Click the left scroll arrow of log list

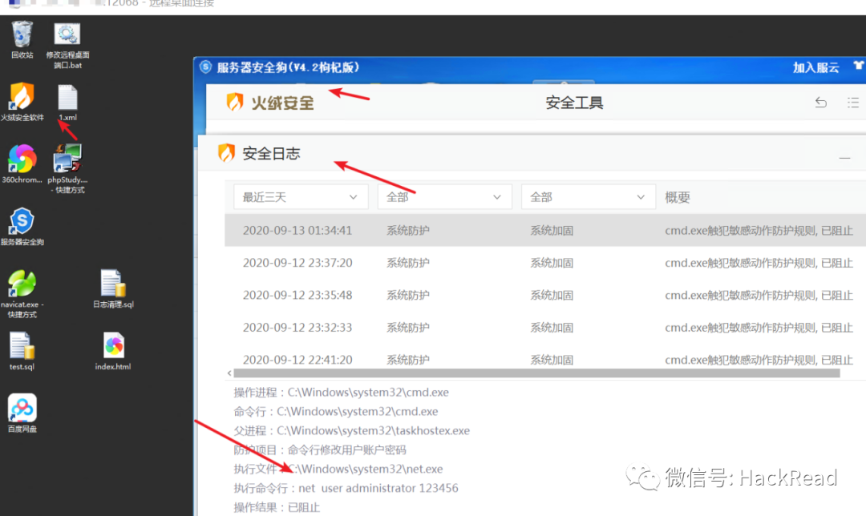[229, 373]
